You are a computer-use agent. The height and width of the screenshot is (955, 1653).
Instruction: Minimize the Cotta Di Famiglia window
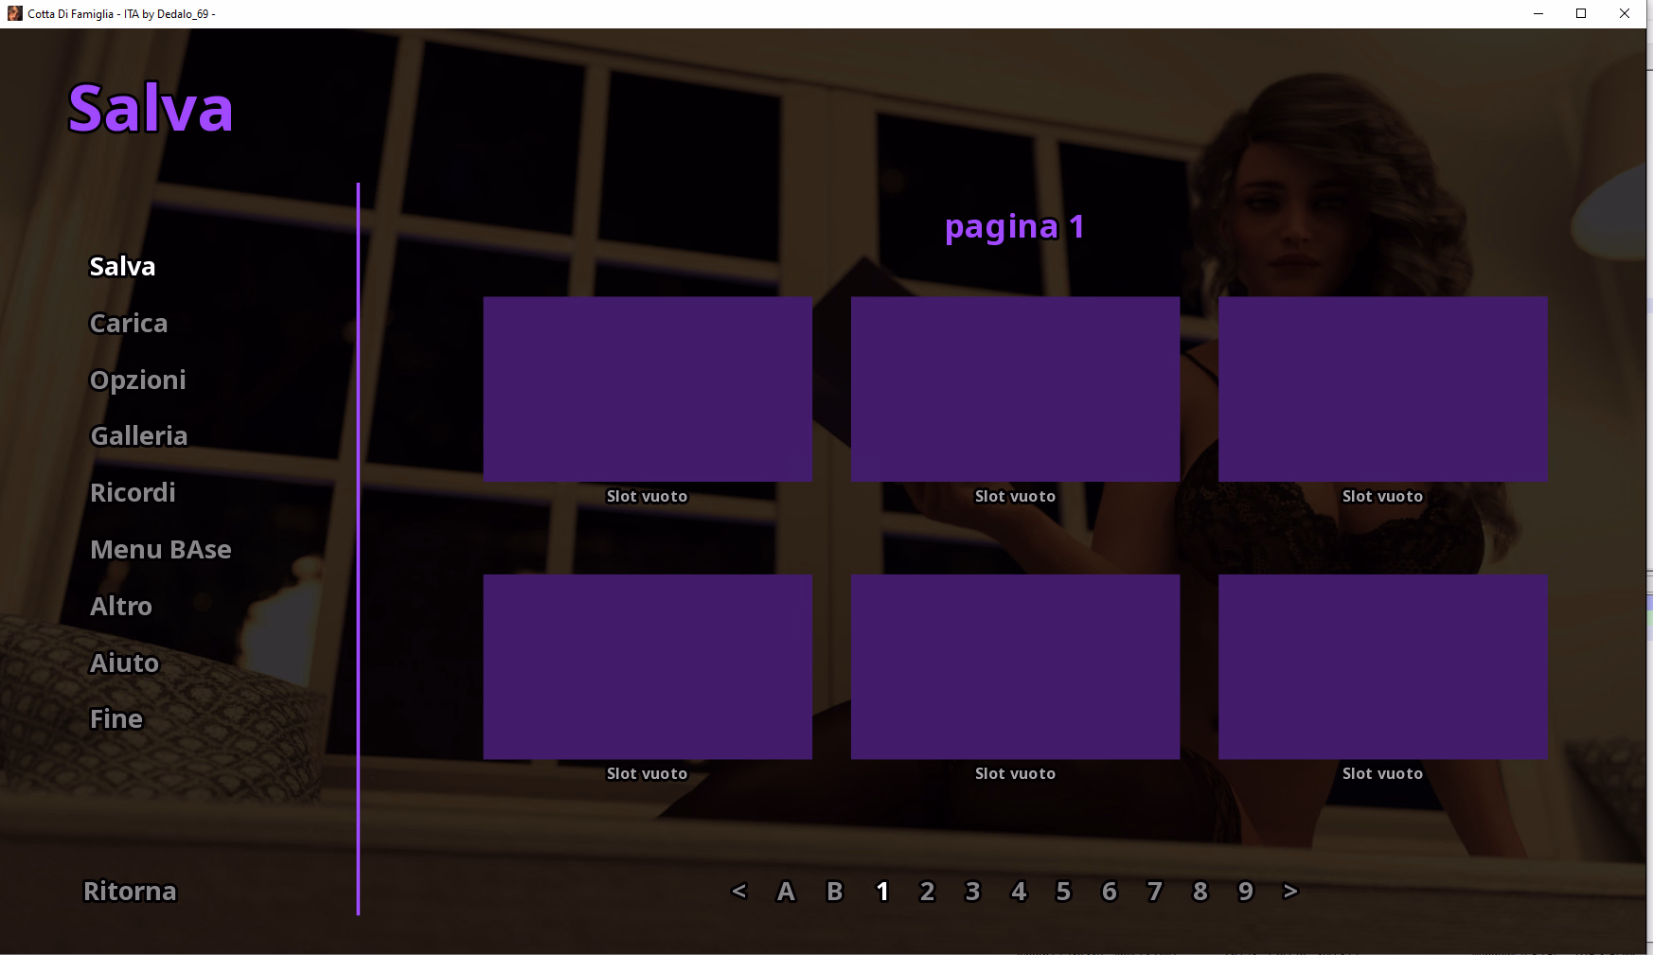pos(1538,13)
